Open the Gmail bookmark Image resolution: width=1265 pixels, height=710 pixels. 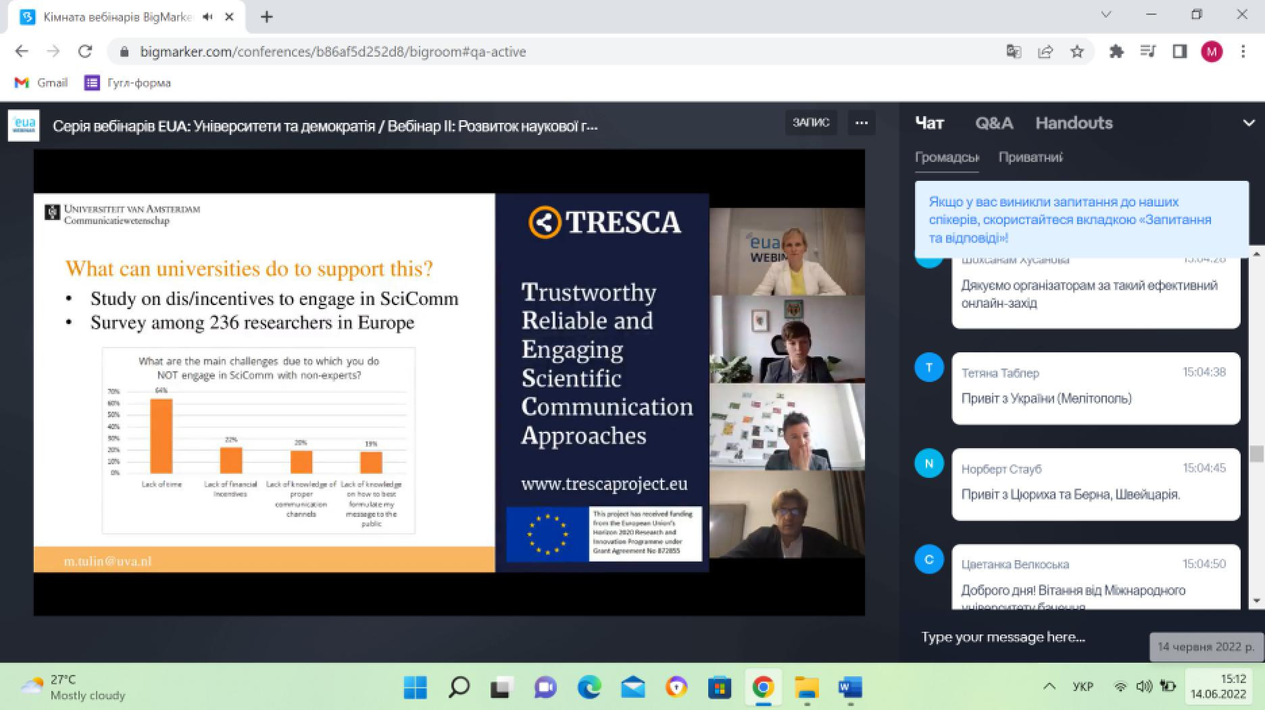point(41,82)
